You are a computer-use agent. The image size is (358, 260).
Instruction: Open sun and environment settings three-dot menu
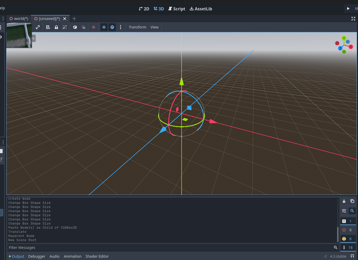121,27
